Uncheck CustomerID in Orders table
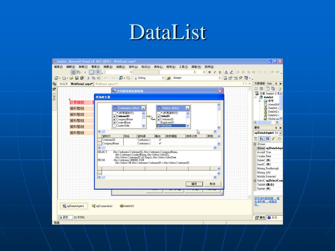Image resolution: width=335 pixels, height=251 pixels. (159, 119)
